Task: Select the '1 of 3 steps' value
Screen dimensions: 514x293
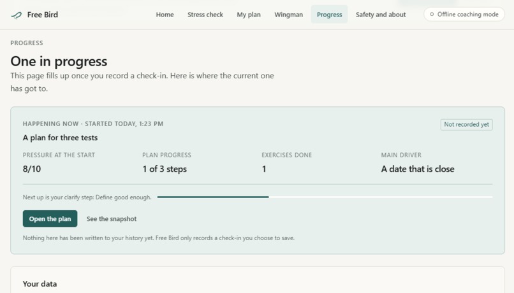Action: (165, 169)
